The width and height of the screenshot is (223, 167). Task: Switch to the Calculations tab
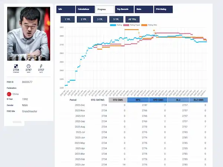[x=85, y=9]
